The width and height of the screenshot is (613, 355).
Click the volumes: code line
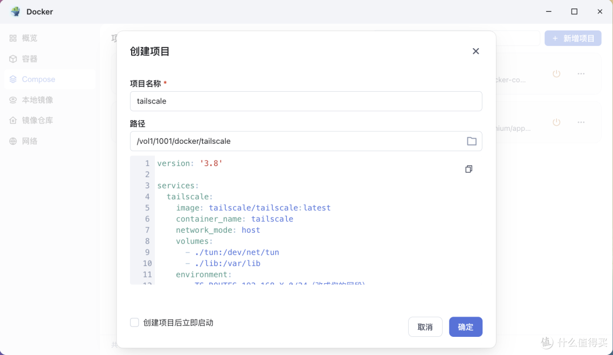point(194,241)
